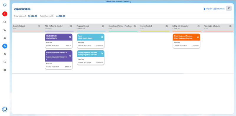
Task: Click the Set Up Call Scheduled column header
Action: pyautogui.click(x=180, y=26)
